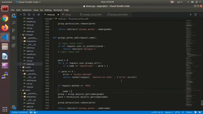Viewport: 203px width, 114px height.
Task: Switch to groups_perms.html tab
Action: pyautogui.click(x=119, y=15)
